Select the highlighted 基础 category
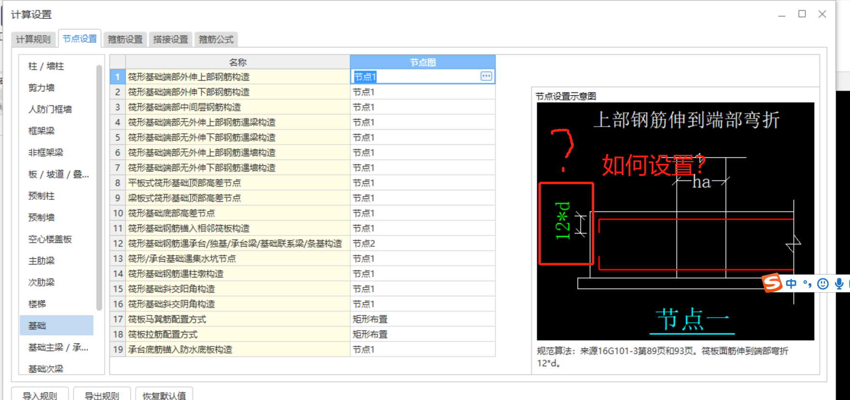 click(x=56, y=325)
